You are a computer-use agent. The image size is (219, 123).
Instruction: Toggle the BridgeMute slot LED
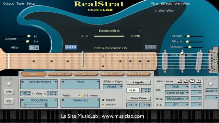pyautogui.click(x=23, y=100)
